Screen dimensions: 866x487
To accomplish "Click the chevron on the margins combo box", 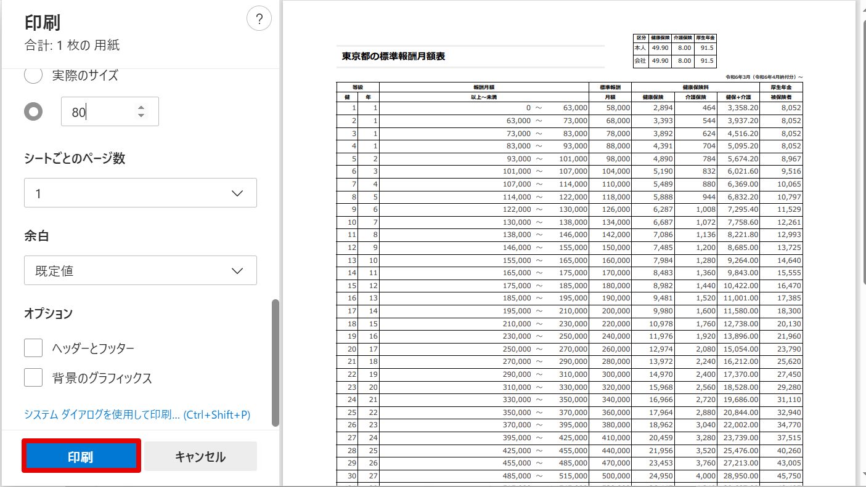I will [237, 271].
